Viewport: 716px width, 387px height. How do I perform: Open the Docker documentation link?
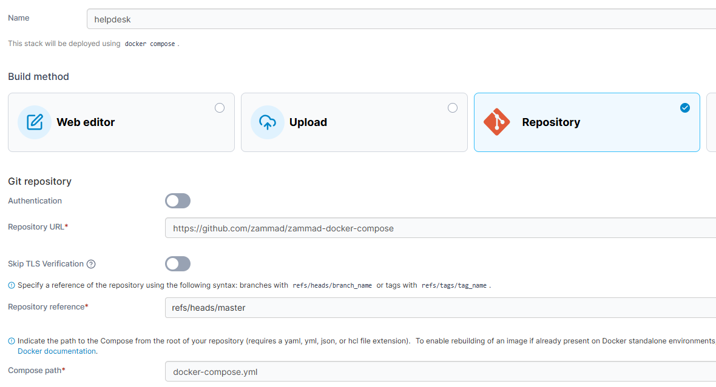pyautogui.click(x=56, y=351)
